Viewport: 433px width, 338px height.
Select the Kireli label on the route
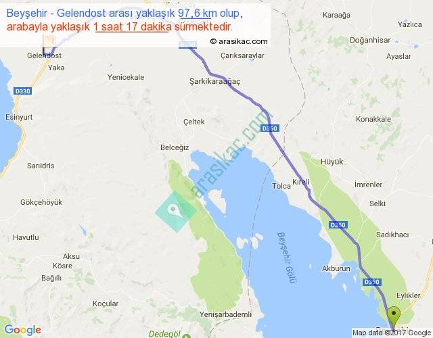300,182
